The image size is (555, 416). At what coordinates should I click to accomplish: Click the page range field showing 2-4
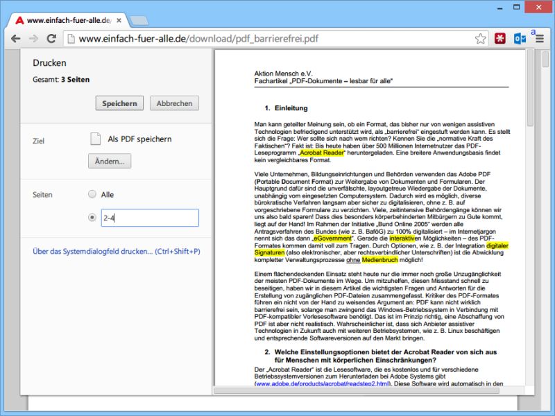[150, 218]
